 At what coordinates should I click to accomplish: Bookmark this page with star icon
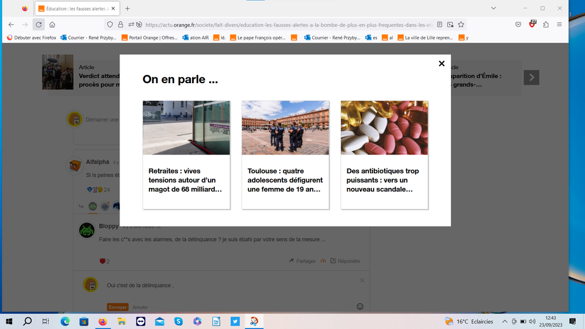461,25
